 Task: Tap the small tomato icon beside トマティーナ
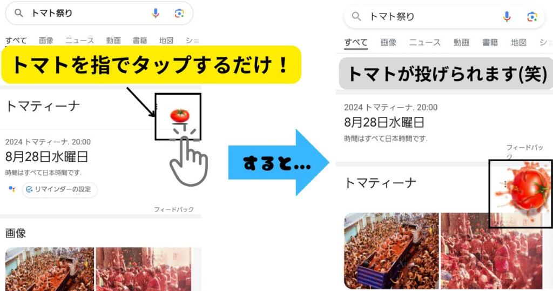[180, 116]
